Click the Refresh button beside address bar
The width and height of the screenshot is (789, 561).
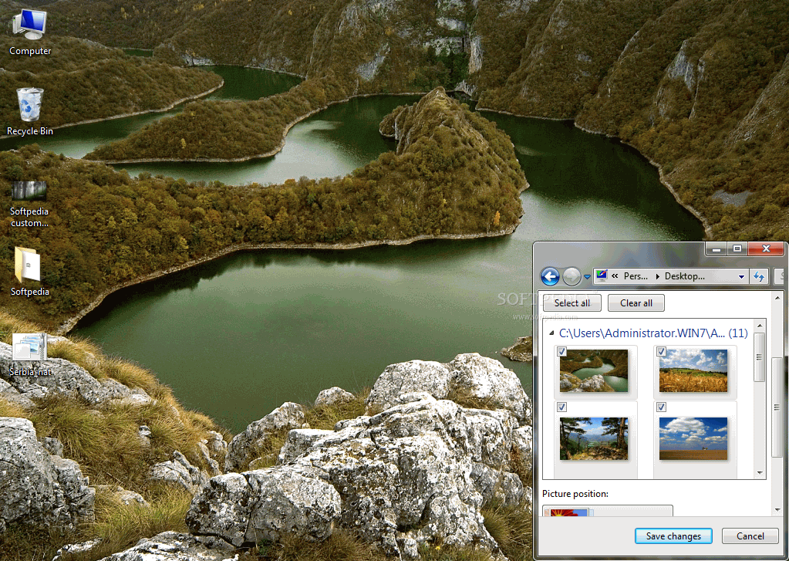[x=759, y=276]
